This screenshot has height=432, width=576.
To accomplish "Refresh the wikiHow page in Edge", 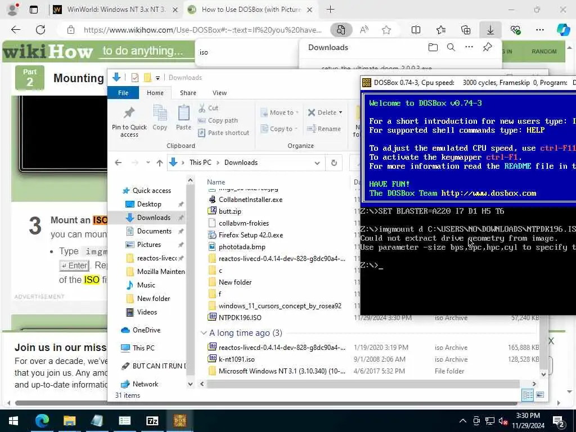I will click(x=40, y=30).
